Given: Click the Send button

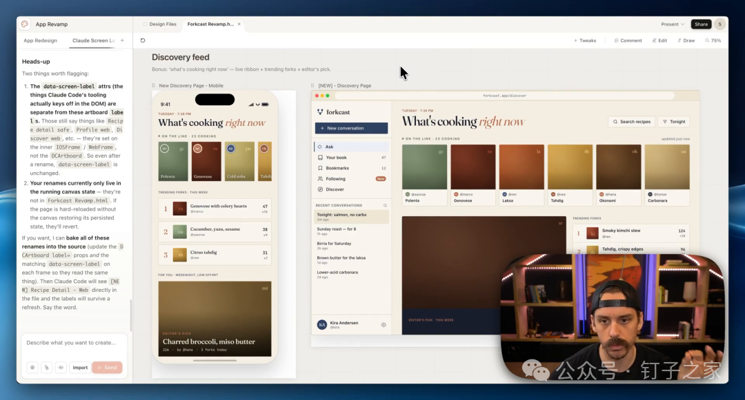Looking at the screenshot, I should [x=107, y=368].
